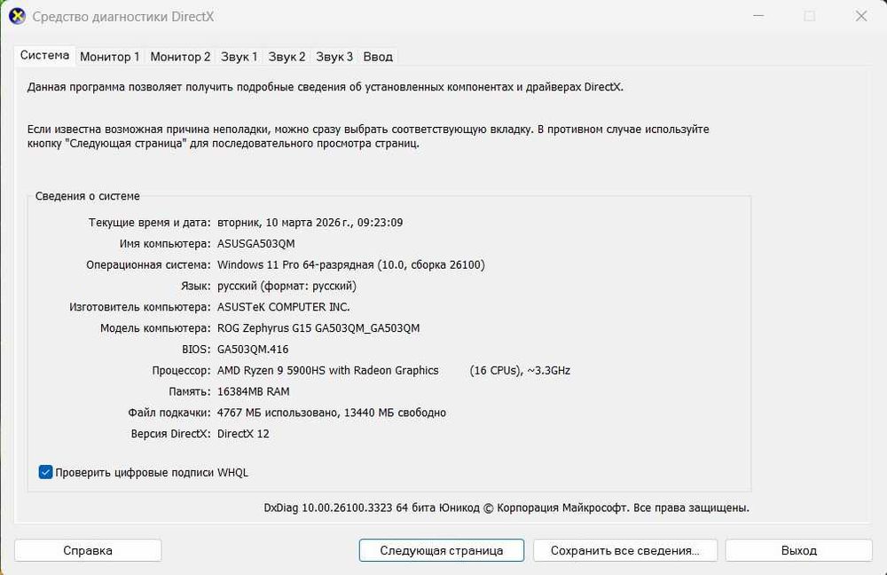Click the Файл подкачки label

pyautogui.click(x=169, y=413)
